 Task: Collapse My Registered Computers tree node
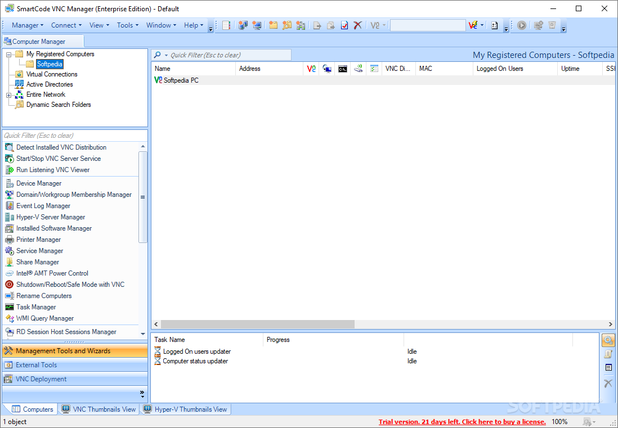[x=8, y=55]
